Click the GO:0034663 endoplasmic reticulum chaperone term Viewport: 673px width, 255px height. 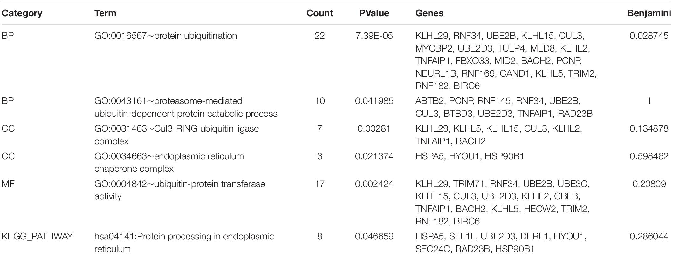click(169, 162)
